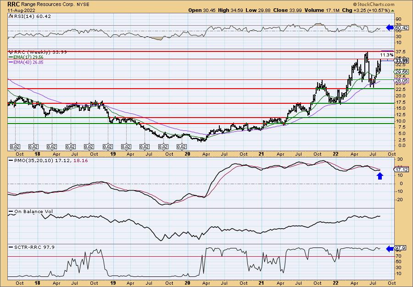Click the Low 29.88 value

click(257, 10)
